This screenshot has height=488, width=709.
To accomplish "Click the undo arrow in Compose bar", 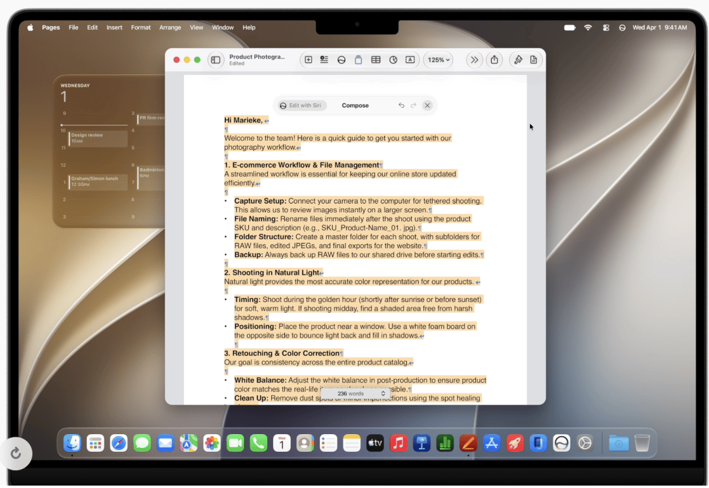I will [x=401, y=105].
